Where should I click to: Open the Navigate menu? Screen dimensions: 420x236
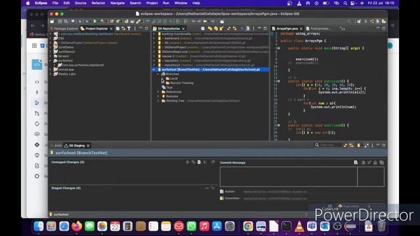coord(117,3)
